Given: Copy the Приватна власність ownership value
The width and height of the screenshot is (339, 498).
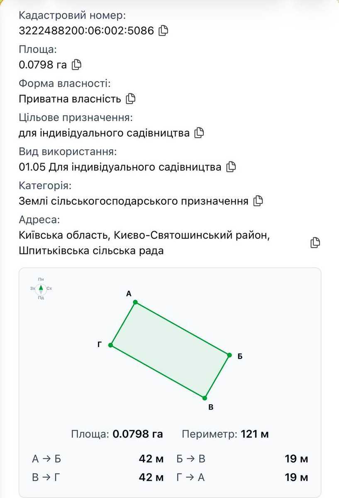Looking at the screenshot, I should click(x=131, y=99).
